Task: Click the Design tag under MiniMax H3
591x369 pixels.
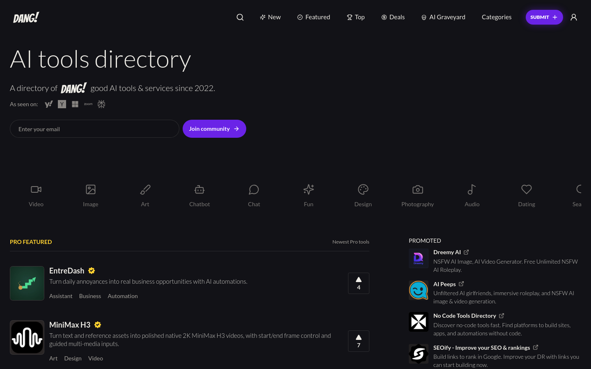Action: pyautogui.click(x=73, y=358)
